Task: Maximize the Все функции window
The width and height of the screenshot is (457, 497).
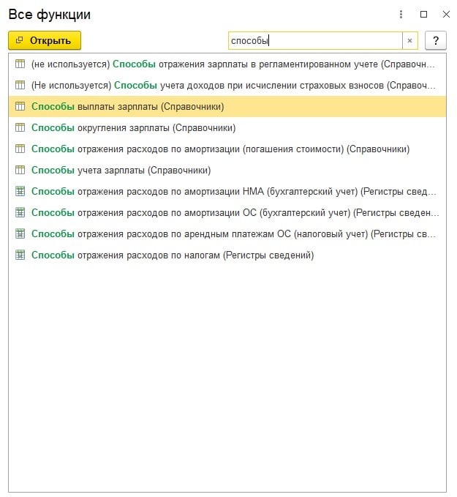Action: click(423, 14)
